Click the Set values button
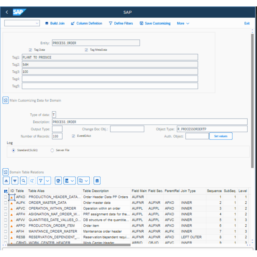Image resolution: width=257 pixels, height=257 pixels. [221, 136]
